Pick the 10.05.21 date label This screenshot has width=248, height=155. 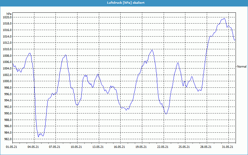click(76, 147)
